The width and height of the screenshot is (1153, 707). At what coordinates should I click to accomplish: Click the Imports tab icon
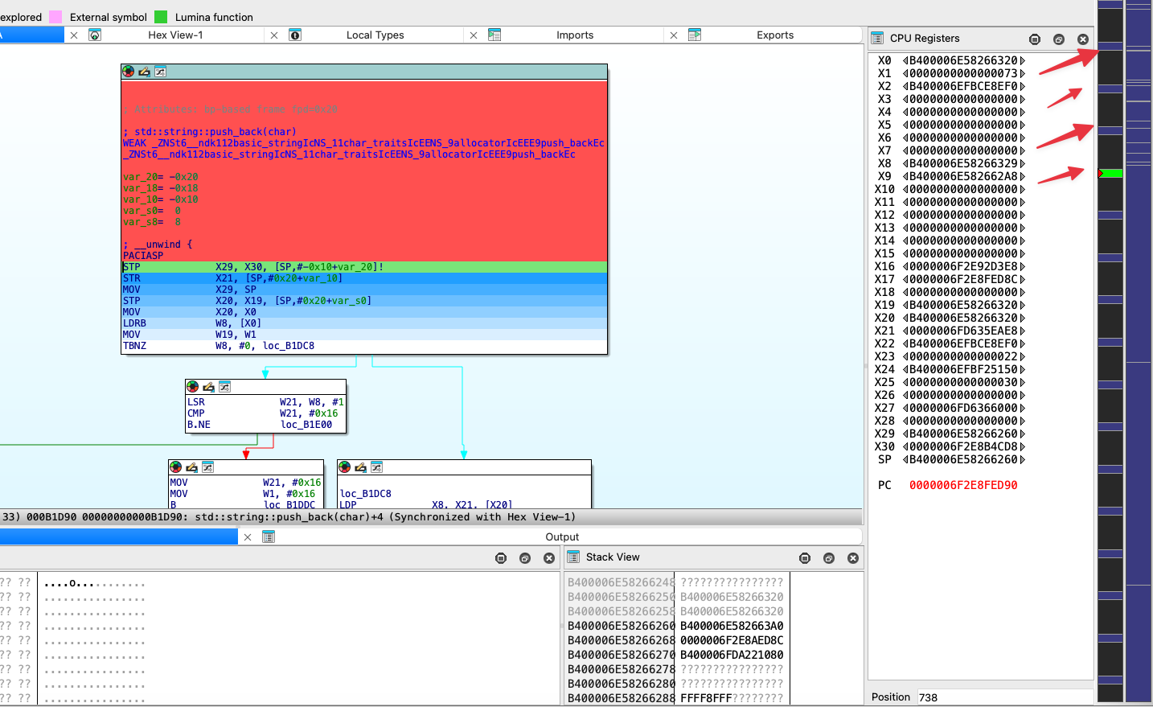[494, 35]
